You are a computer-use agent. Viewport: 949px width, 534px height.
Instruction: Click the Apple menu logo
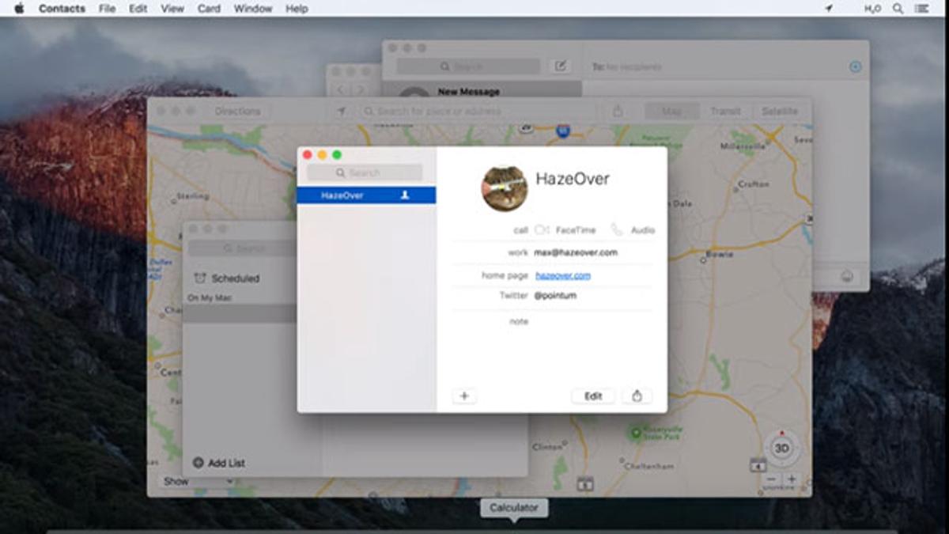tap(19, 9)
